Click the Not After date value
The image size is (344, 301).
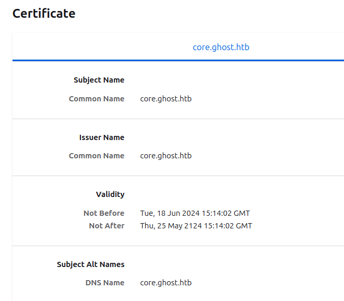tap(196, 226)
